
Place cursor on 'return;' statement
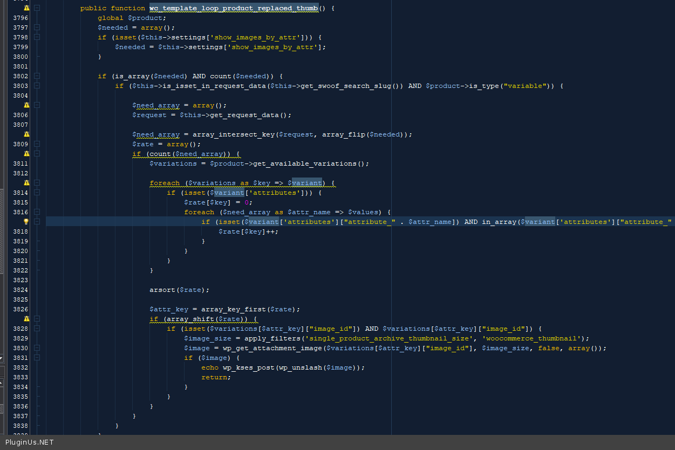click(x=216, y=377)
